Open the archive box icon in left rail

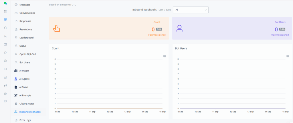[5, 77]
